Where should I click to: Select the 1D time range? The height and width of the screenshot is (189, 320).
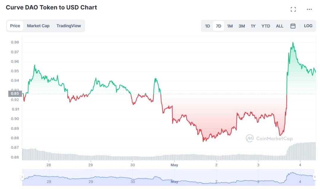click(207, 26)
